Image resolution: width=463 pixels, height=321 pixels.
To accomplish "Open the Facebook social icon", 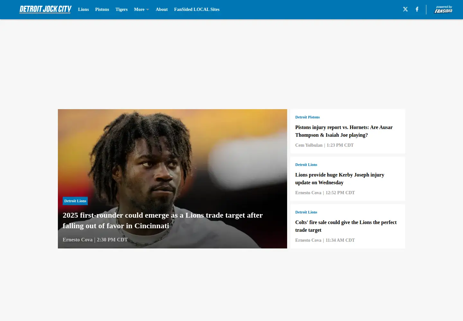I will [x=417, y=9].
